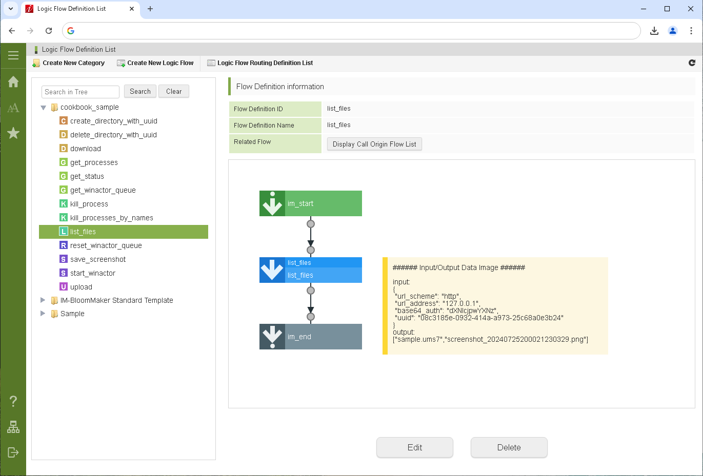Click the Search in Tree field
Screen dimensions: 703x476
tap(80, 92)
